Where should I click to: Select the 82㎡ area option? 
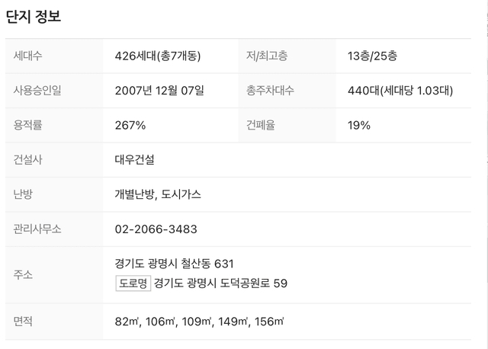coord(127,322)
